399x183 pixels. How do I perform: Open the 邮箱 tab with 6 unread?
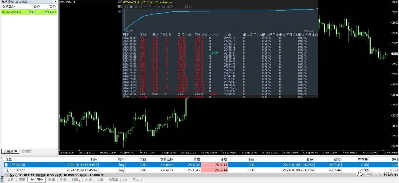75,180
